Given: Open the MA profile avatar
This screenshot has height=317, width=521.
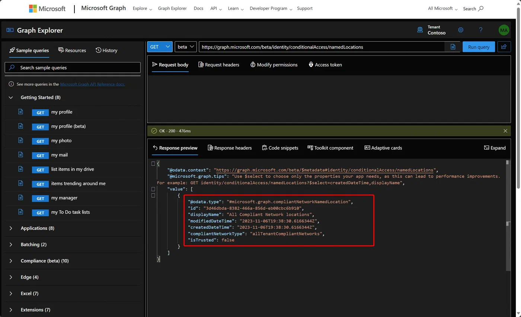Looking at the screenshot, I should [x=504, y=30].
